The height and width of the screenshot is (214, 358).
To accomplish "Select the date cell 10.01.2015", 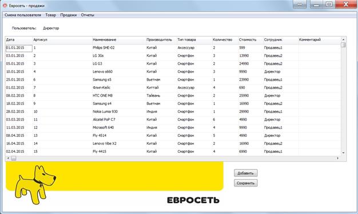I will [19, 72].
